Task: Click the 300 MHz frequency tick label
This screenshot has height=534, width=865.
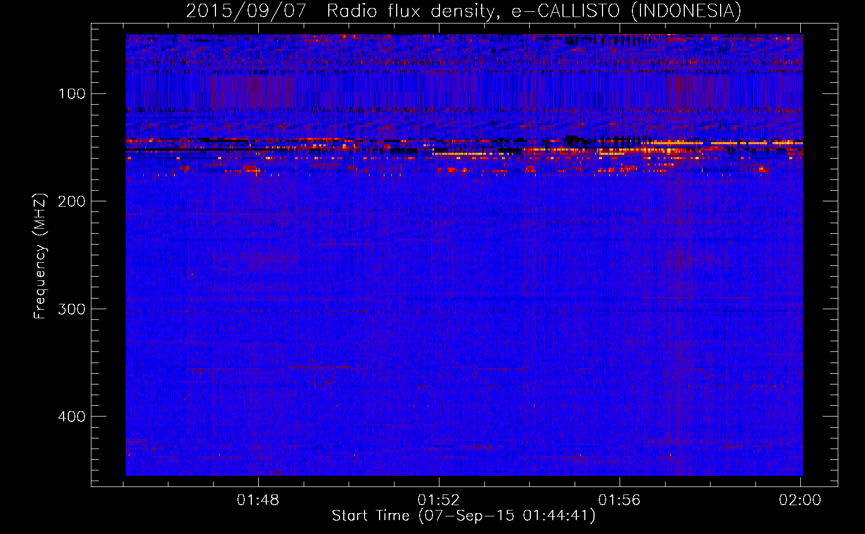Action: (72, 309)
